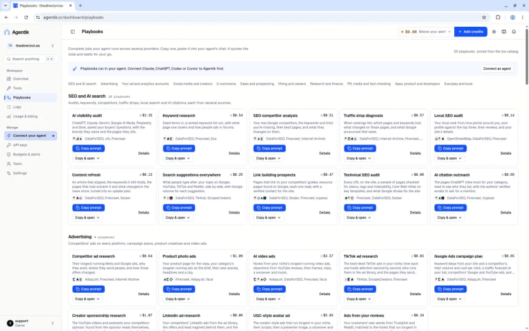This screenshot has height=331, width=529.
Task: Copy prompt for AI video ads
Action: 270,289
